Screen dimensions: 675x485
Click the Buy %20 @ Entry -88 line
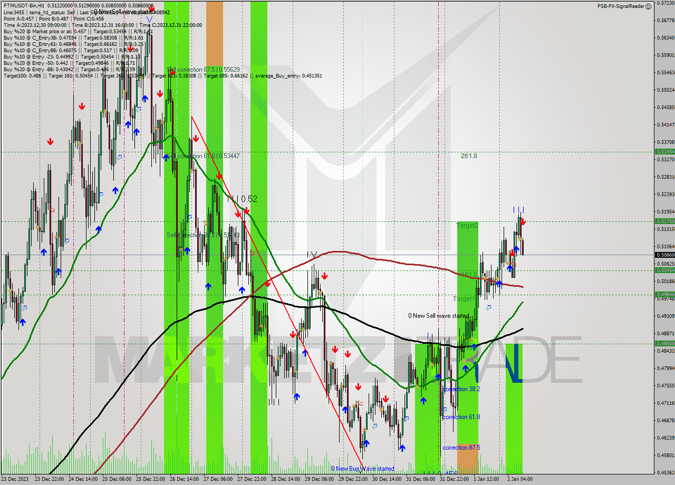tap(69, 69)
